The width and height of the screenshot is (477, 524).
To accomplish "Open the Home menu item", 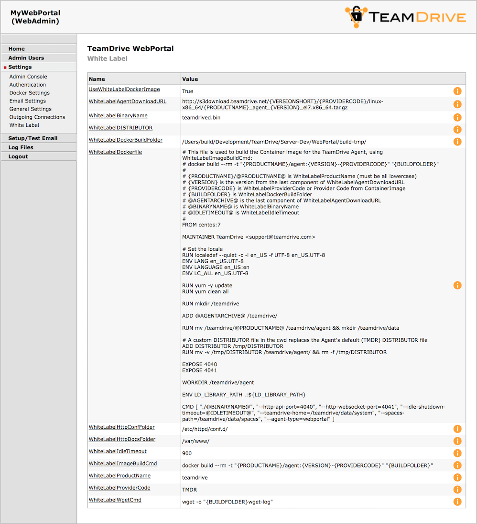I will [39, 49].
